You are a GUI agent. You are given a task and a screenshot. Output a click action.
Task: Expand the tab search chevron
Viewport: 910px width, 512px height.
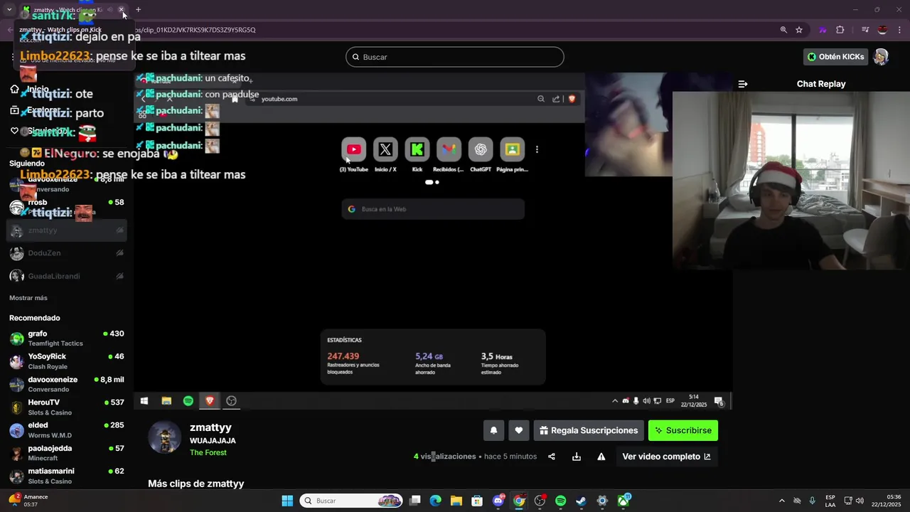[9, 10]
